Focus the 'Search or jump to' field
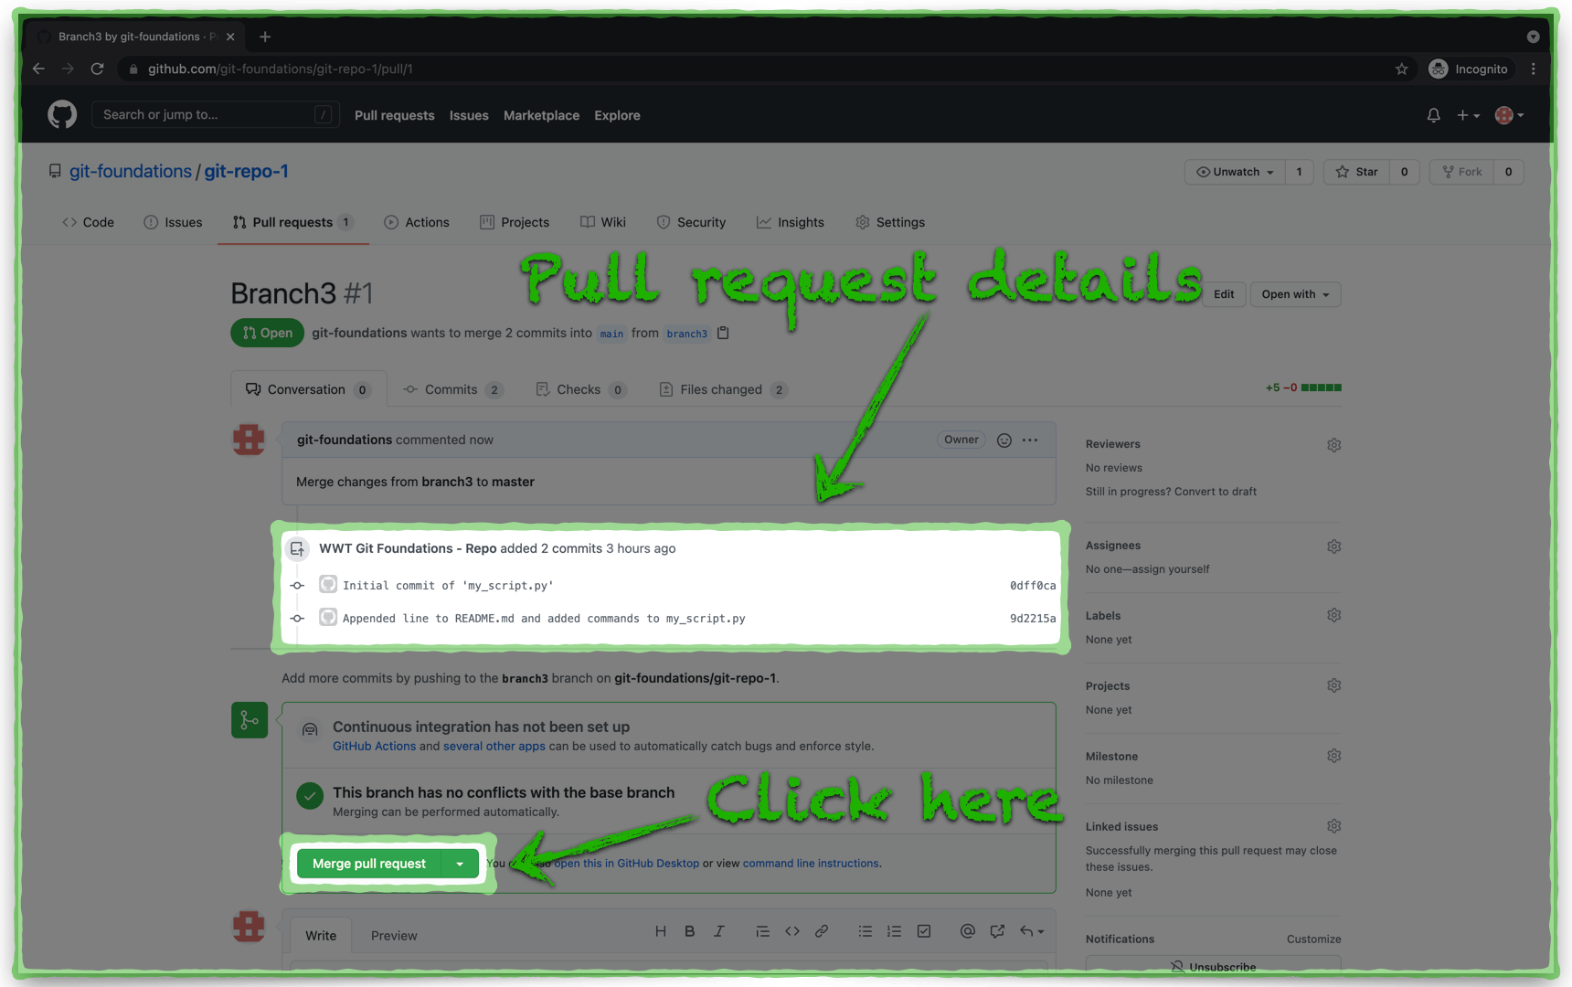 [x=216, y=115]
